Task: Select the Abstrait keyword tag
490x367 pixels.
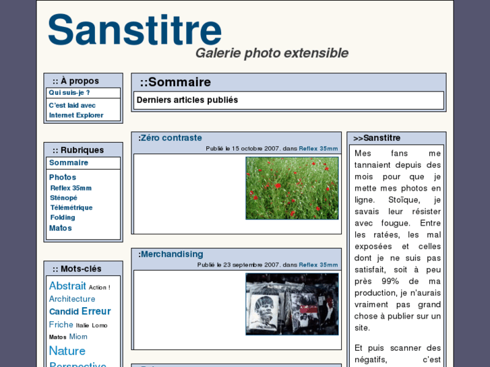Action: point(67,286)
